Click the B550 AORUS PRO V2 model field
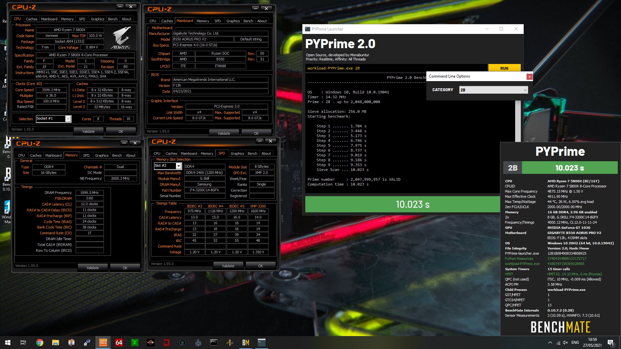 (x=203, y=39)
